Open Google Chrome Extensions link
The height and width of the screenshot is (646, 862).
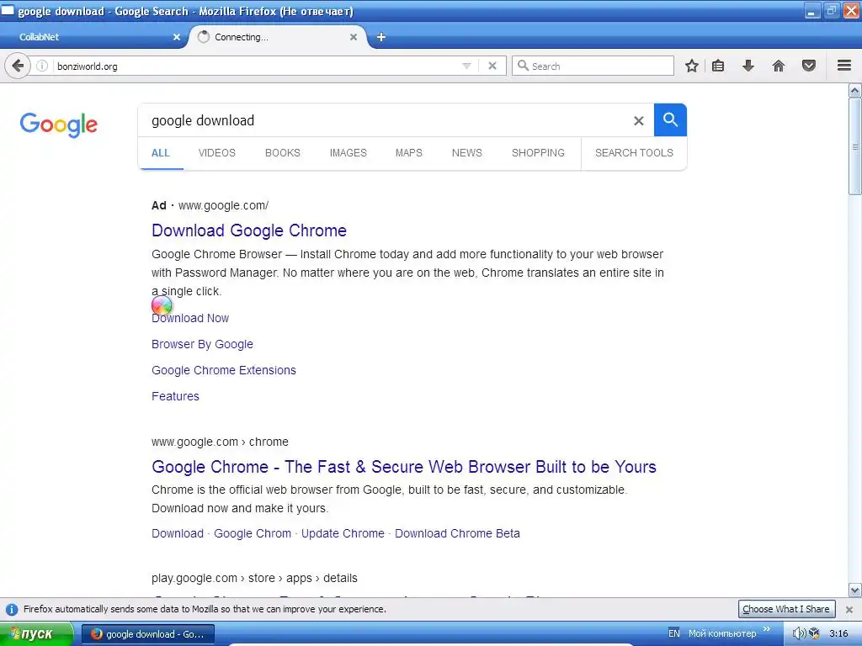224,370
